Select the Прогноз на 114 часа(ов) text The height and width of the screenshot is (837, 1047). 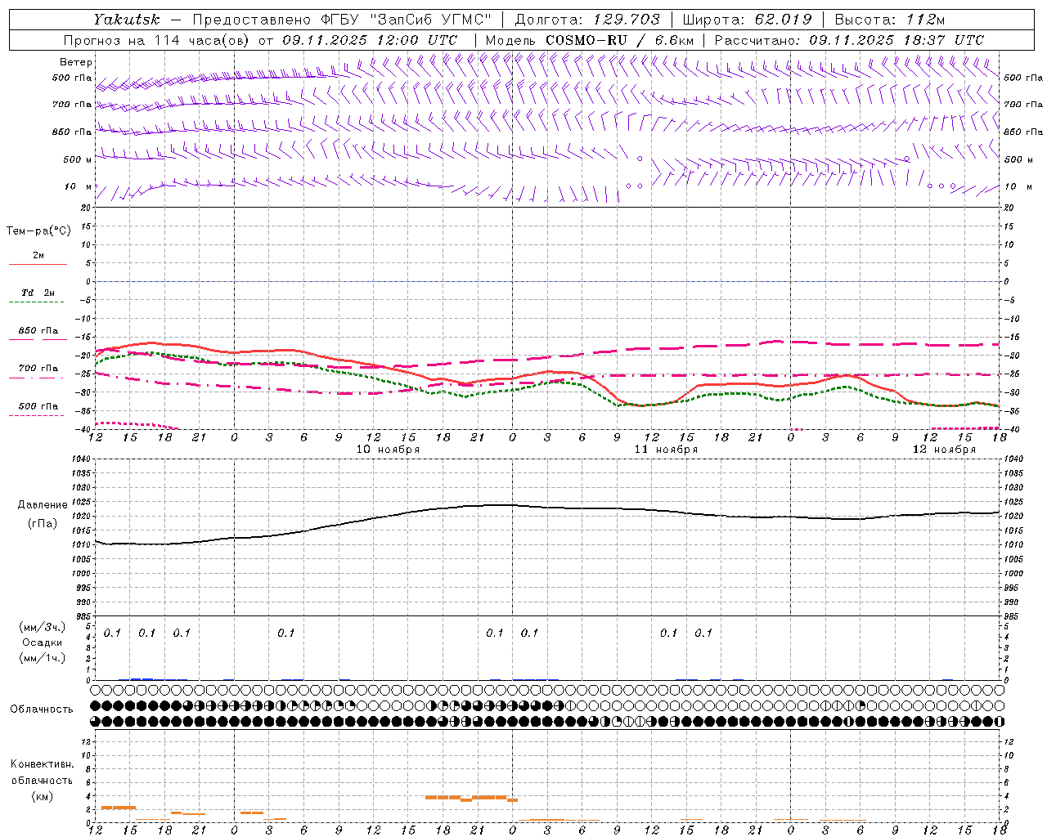(x=157, y=40)
